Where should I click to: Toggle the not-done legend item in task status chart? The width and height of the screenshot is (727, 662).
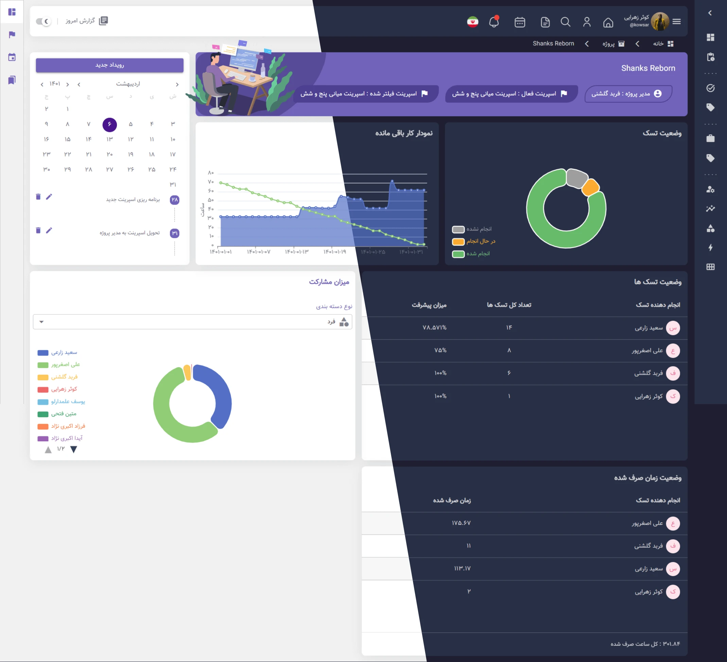[x=472, y=229]
